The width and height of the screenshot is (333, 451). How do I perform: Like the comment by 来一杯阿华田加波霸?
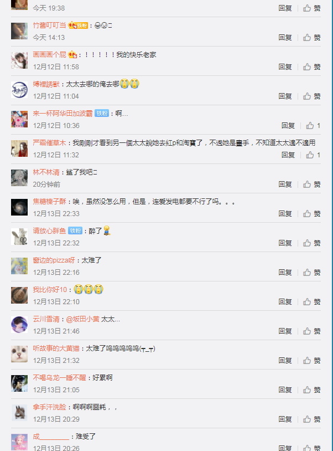(313, 125)
